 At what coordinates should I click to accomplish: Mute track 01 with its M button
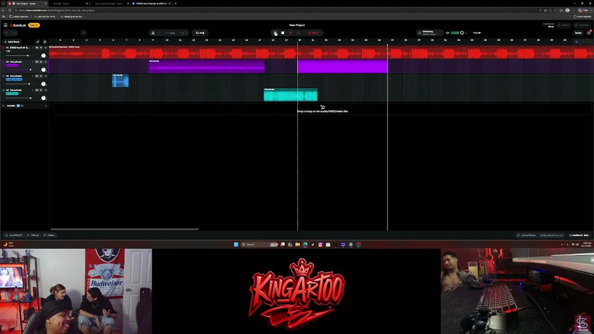click(x=37, y=48)
